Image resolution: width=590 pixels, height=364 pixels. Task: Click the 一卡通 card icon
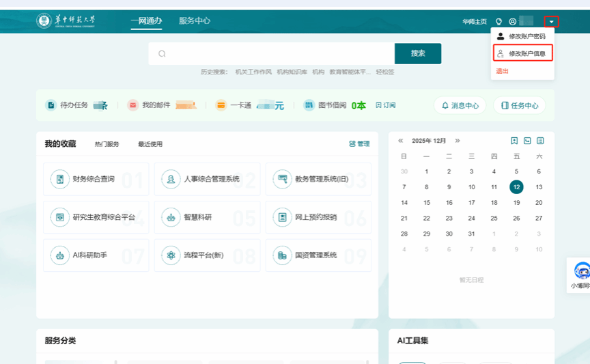click(221, 105)
